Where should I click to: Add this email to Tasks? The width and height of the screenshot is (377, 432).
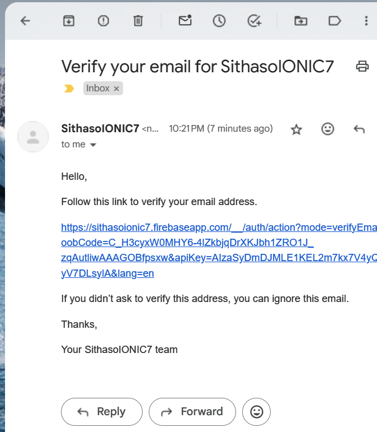tap(255, 21)
